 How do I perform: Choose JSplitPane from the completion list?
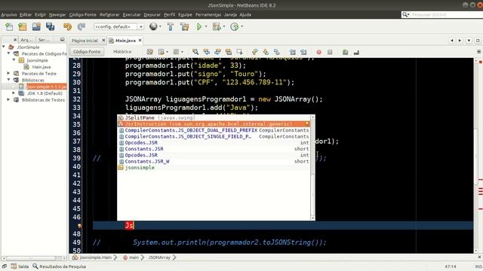pyautogui.click(x=214, y=117)
